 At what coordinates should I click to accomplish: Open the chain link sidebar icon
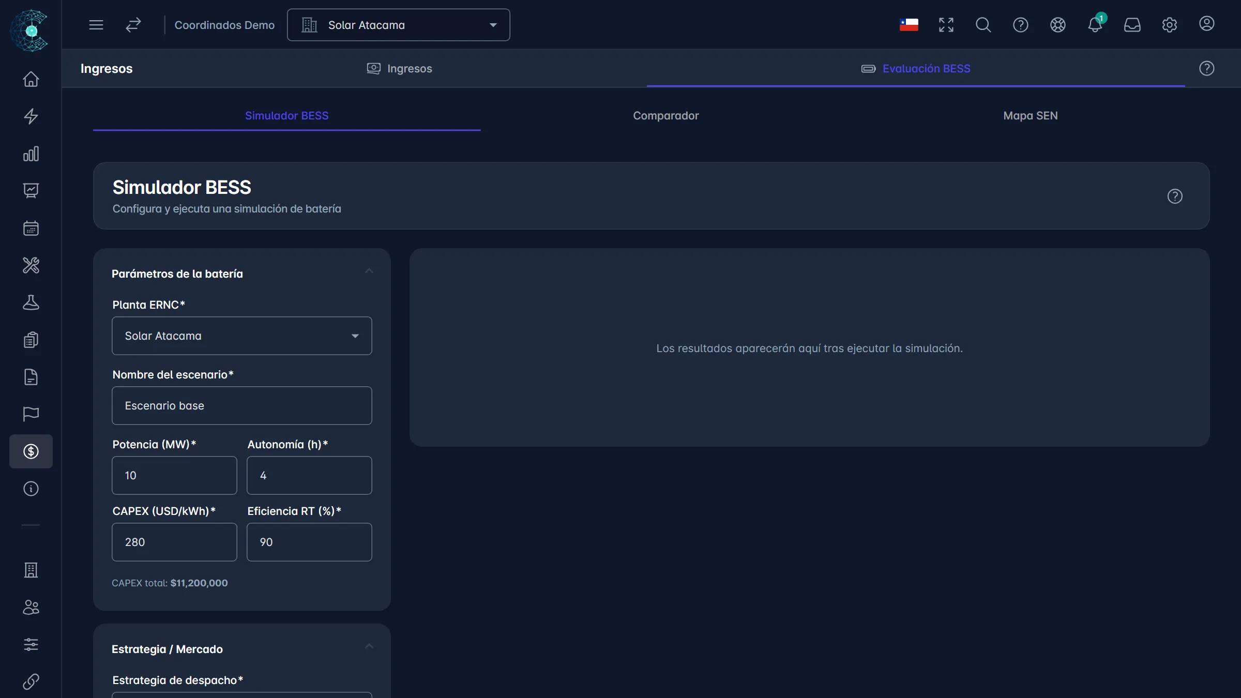(31, 681)
